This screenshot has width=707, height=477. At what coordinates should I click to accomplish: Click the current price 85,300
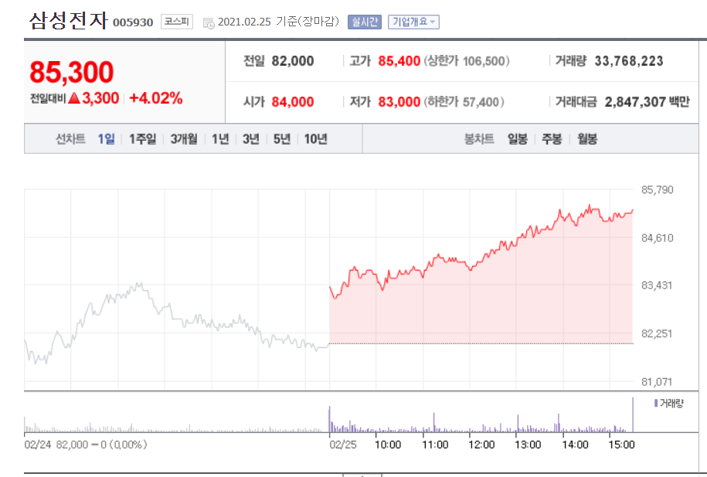point(71,72)
